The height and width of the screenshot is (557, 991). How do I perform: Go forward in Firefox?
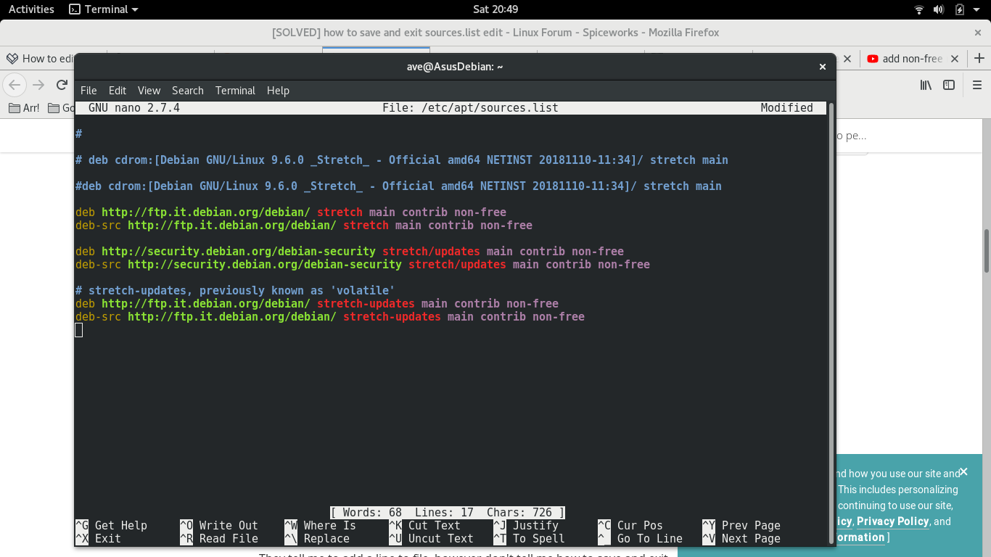click(x=38, y=85)
